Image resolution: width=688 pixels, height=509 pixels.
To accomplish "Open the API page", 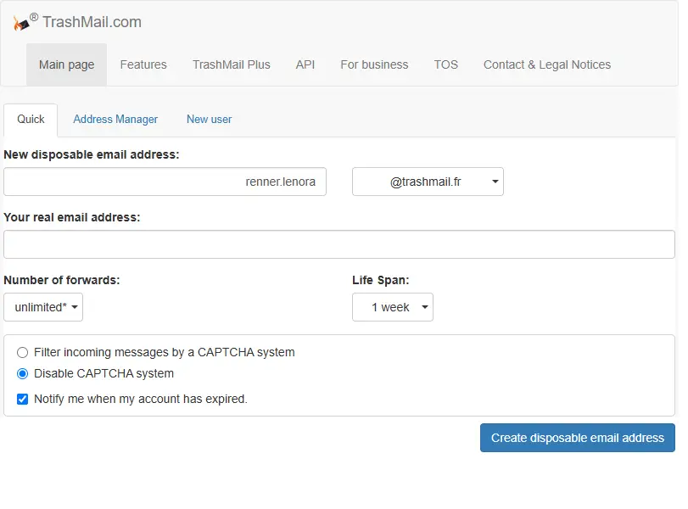I will tap(305, 64).
